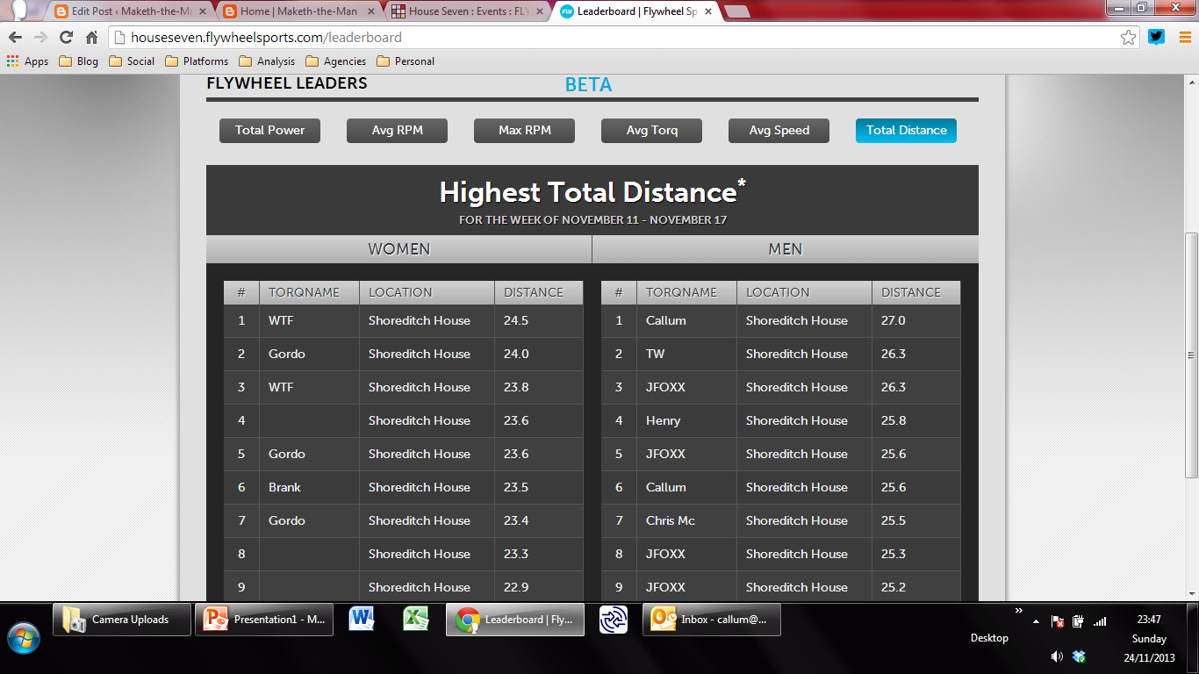Open the Analysis bookmarks folder
The height and width of the screenshot is (674, 1199).
[x=267, y=61]
